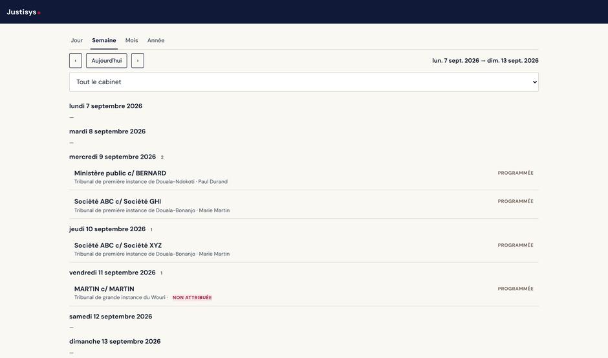608x358 pixels.
Task: Open Société ABC c/ Société GHI hearing
Action: (x=303, y=205)
